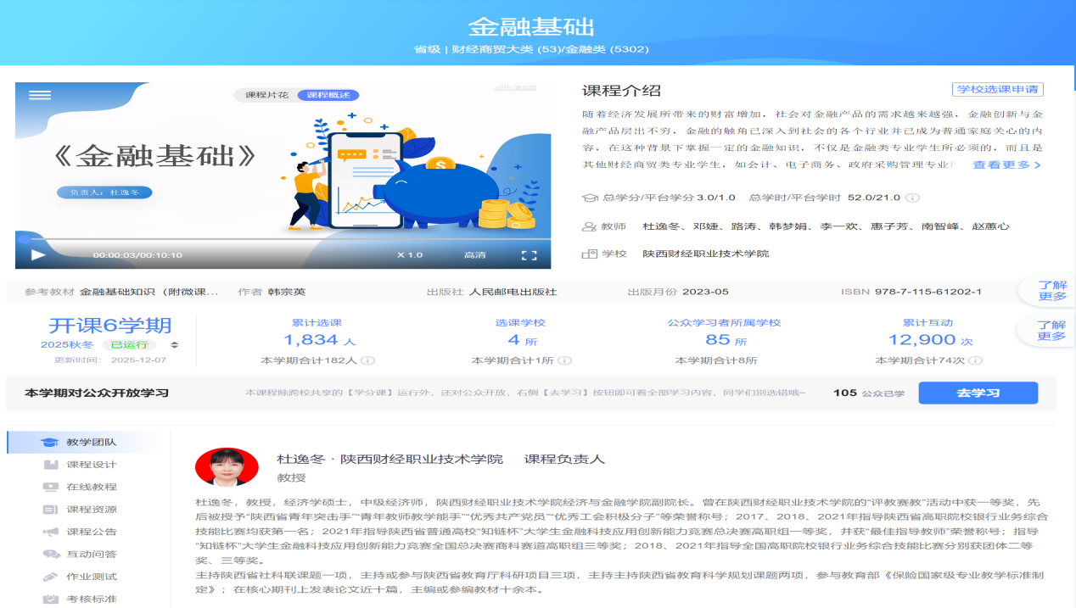Image resolution: width=1076 pixels, height=608 pixels.
Task: Select the 课程概述 video toggle
Action: 328,95
